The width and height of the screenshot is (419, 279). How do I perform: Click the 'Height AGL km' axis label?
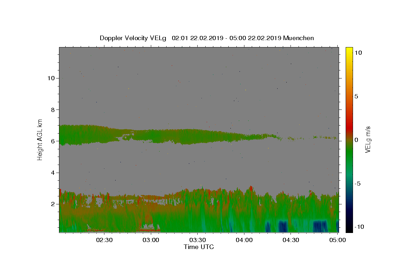(x=40, y=139)
